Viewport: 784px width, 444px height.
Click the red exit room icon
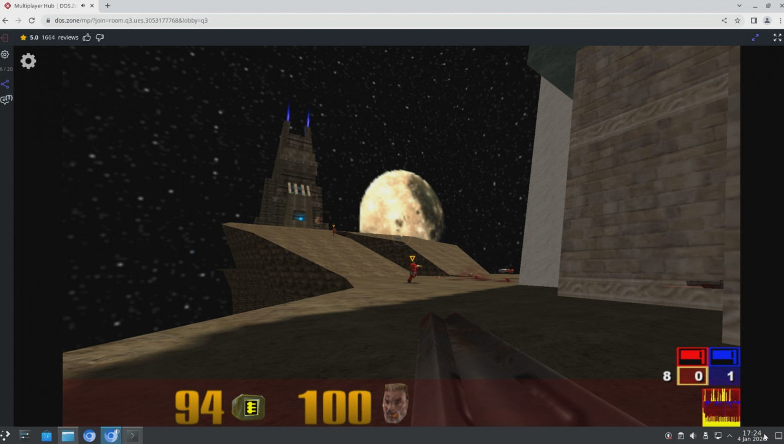click(5, 38)
